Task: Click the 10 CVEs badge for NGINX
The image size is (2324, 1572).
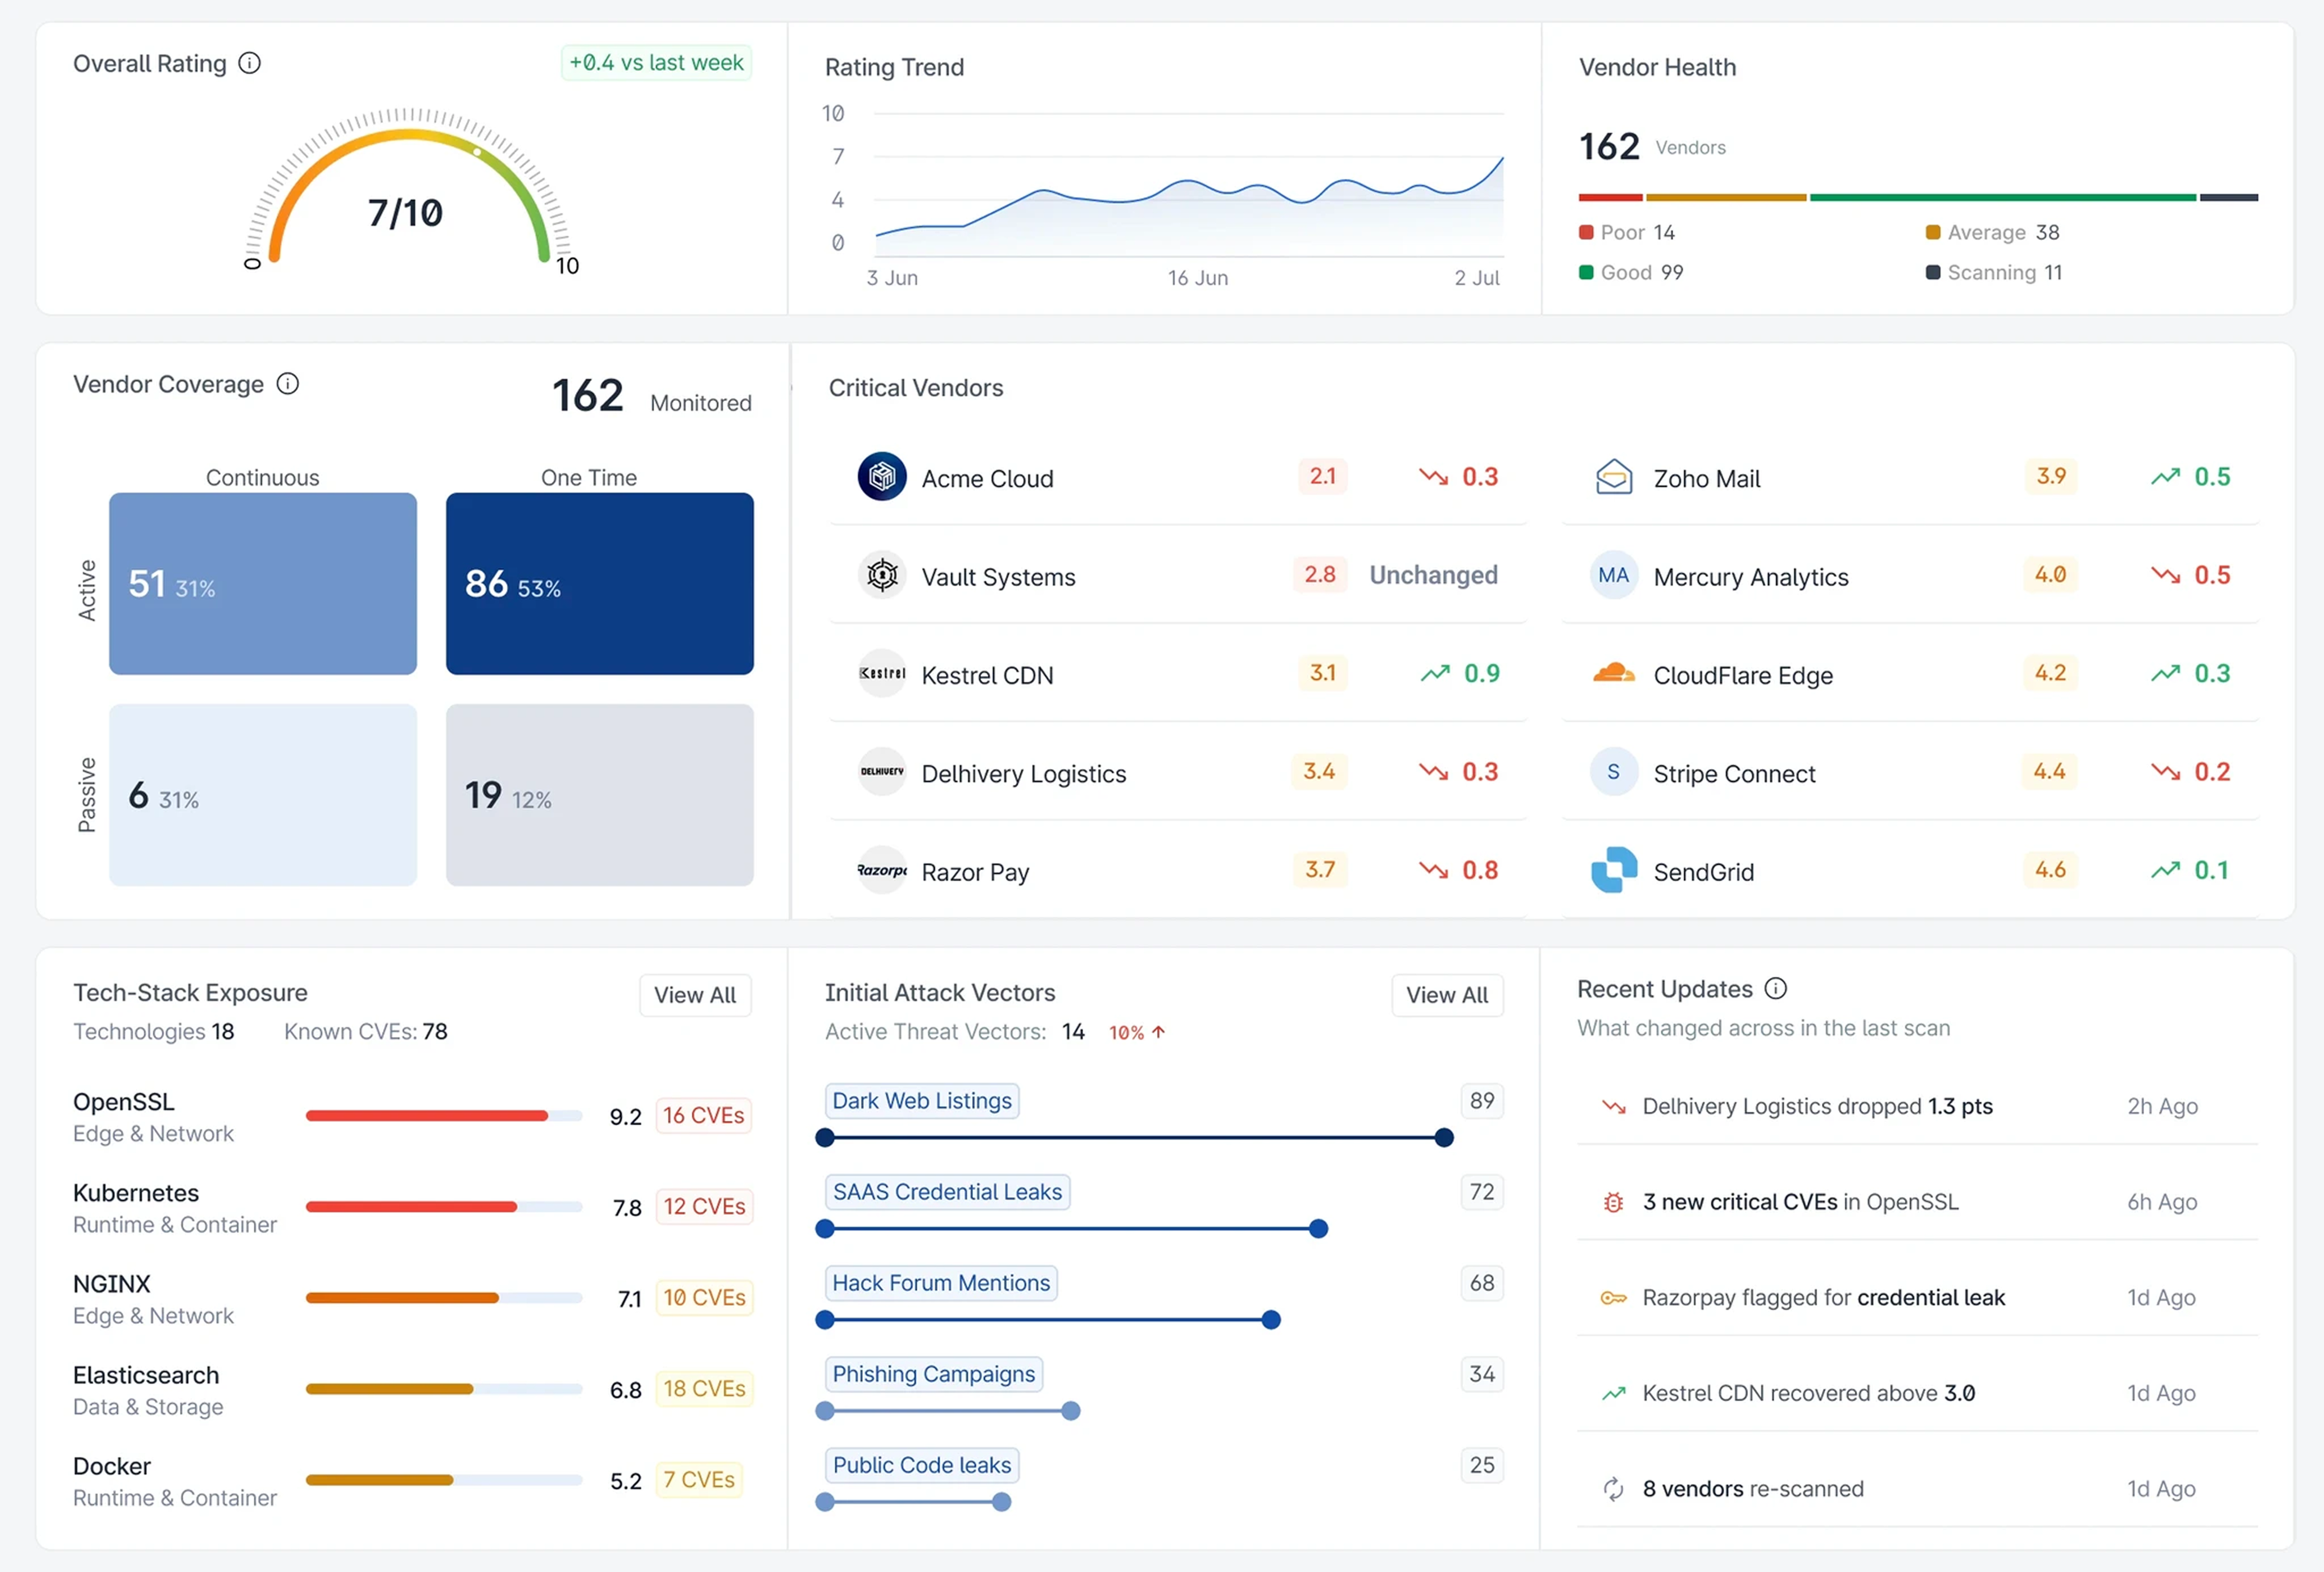Action: pos(704,1298)
